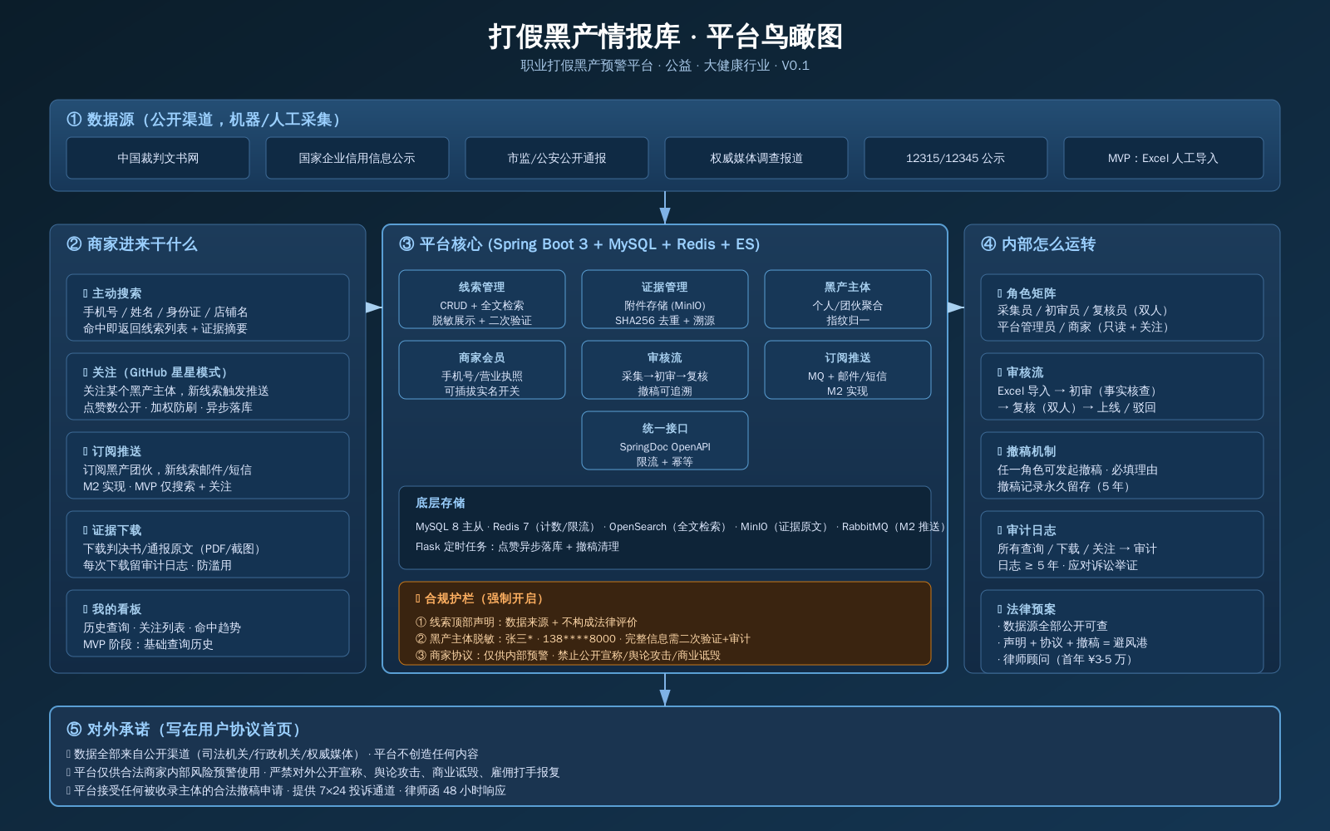Click 撤稿记录永久留存（5 年）text

(1066, 487)
